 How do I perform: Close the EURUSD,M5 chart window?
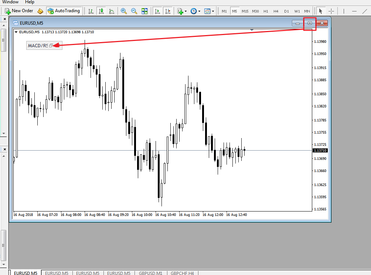point(322,23)
